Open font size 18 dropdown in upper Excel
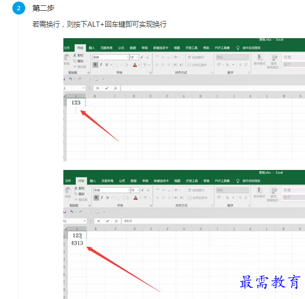Screen dimensions: 305x299 click(x=137, y=57)
